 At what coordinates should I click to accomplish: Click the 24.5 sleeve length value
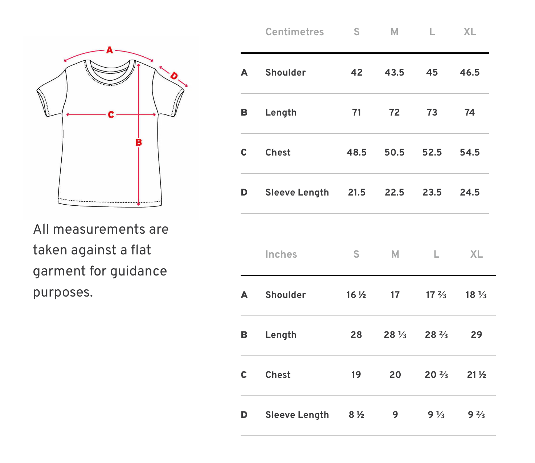(470, 193)
